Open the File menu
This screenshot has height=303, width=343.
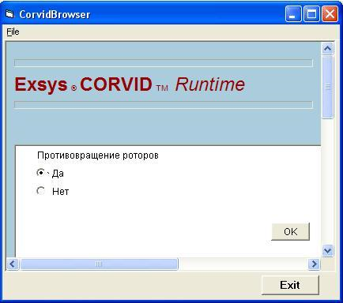13,32
